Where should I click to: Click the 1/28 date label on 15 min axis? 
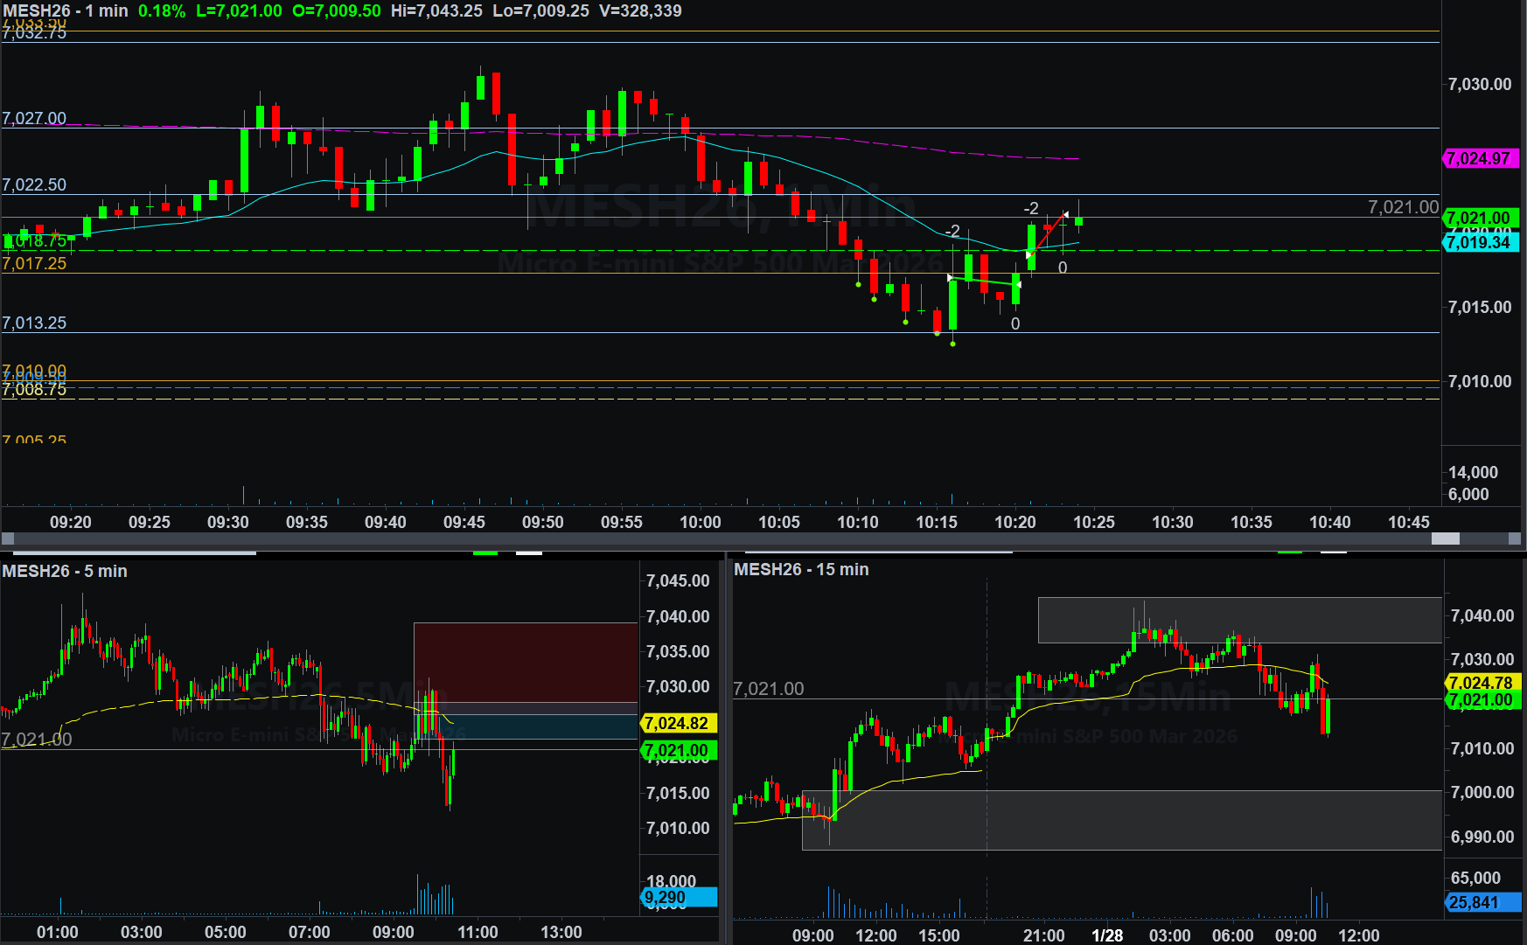click(1107, 935)
